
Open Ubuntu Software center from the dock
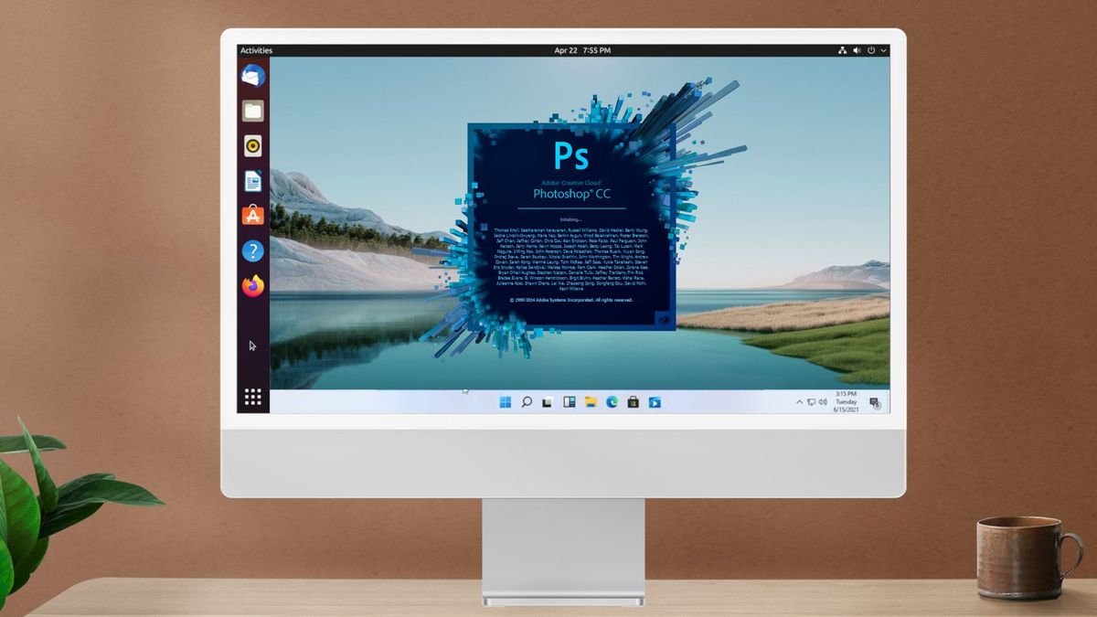(251, 215)
